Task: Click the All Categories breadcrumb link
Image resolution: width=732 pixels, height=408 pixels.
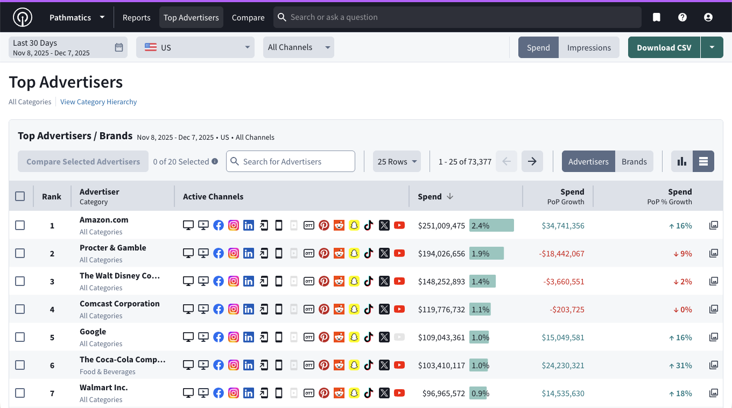Action: click(30, 102)
